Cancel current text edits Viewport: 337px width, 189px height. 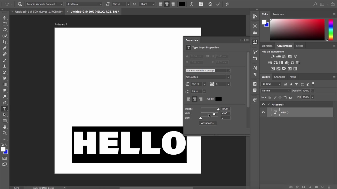pos(210,4)
